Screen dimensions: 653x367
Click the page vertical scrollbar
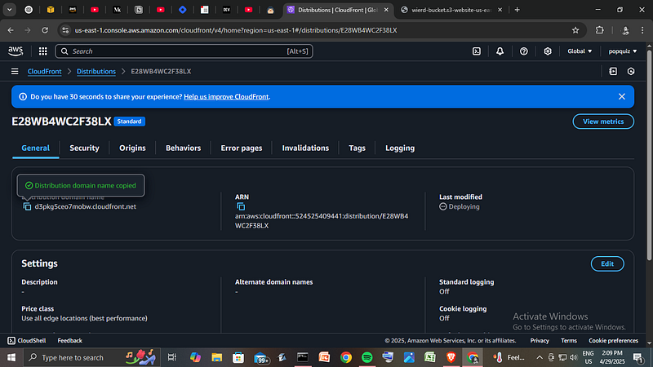point(649,156)
